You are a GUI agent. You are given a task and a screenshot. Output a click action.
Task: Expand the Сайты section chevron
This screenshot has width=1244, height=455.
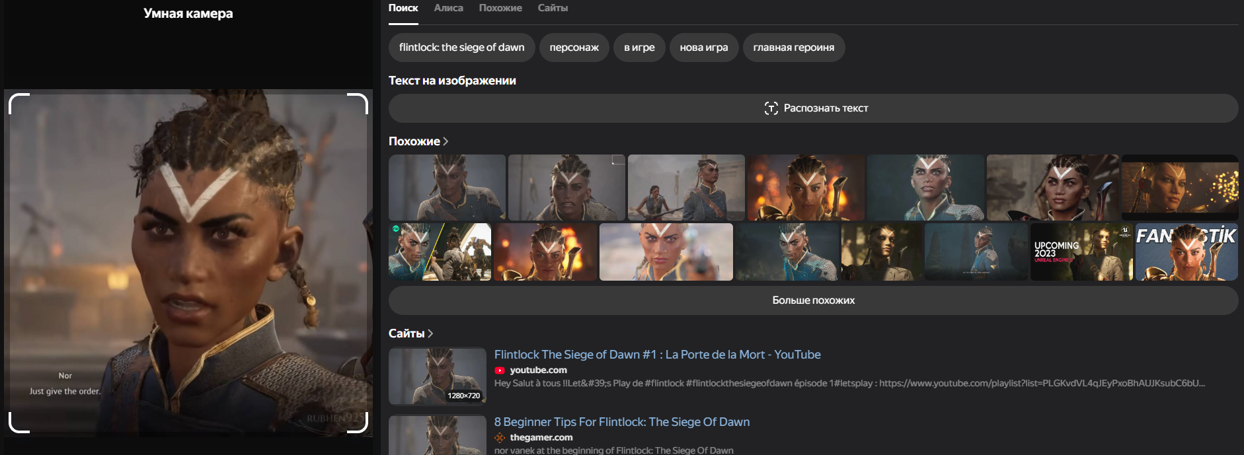click(x=430, y=333)
